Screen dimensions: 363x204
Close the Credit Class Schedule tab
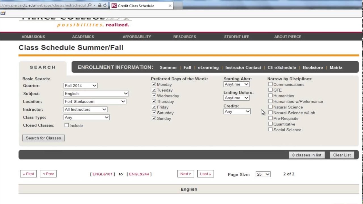pyautogui.click(x=170, y=5)
